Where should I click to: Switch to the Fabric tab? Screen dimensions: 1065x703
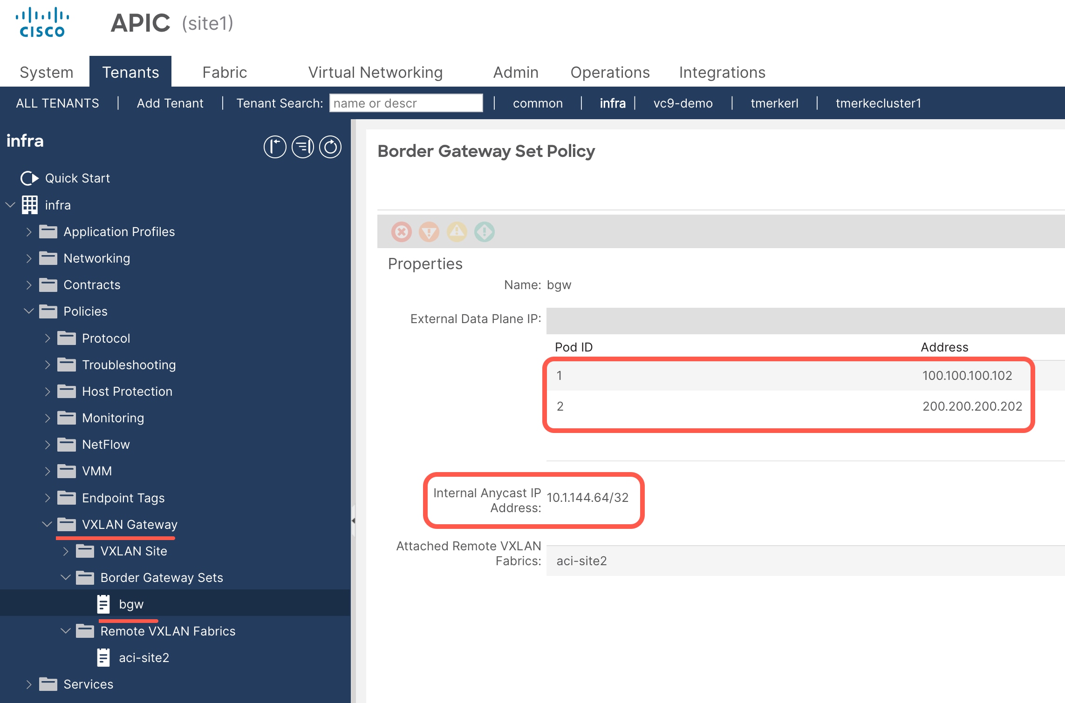[x=225, y=72]
